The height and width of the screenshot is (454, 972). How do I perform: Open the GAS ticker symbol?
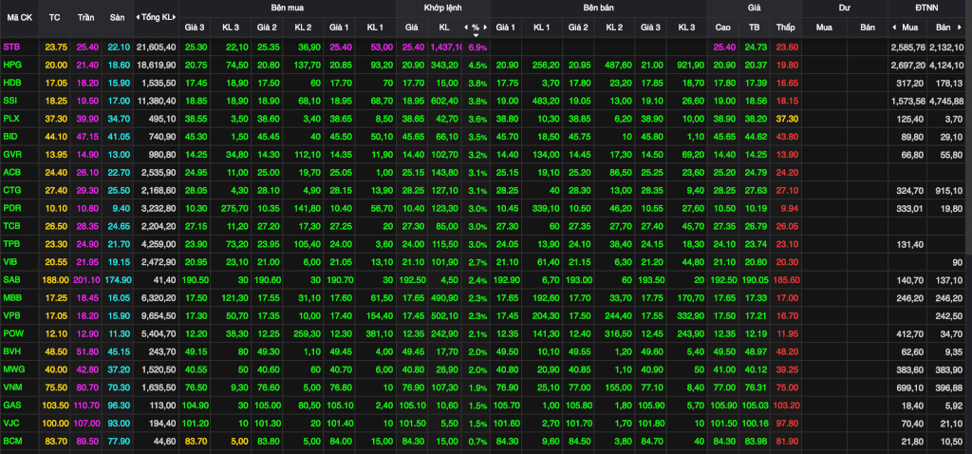tap(11, 406)
